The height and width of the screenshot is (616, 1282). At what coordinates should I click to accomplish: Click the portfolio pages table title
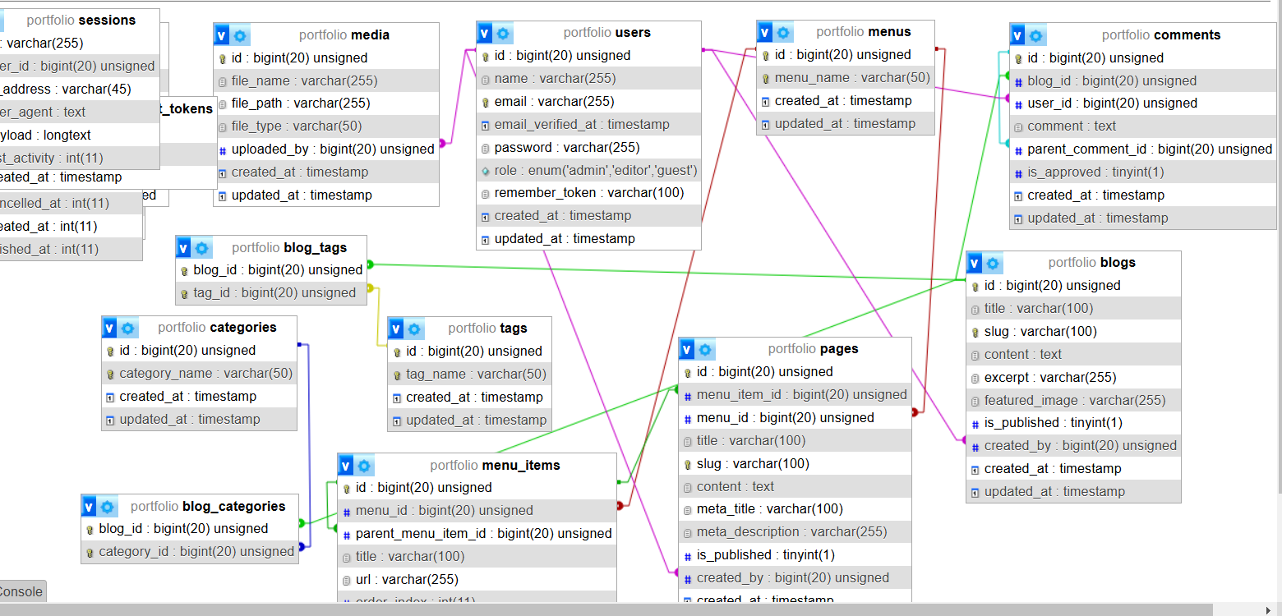(813, 349)
